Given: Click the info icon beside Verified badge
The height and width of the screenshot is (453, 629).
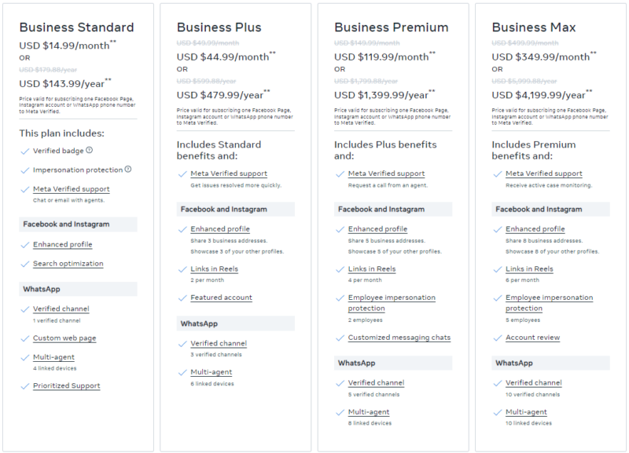Looking at the screenshot, I should tap(89, 150).
